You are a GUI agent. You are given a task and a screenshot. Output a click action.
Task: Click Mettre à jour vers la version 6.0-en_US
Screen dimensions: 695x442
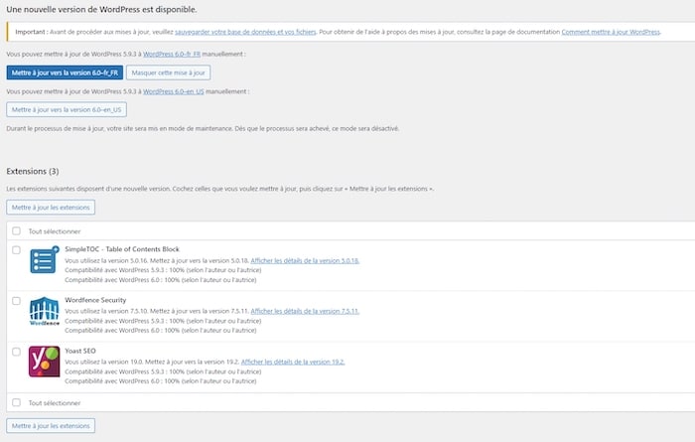pyautogui.click(x=67, y=109)
